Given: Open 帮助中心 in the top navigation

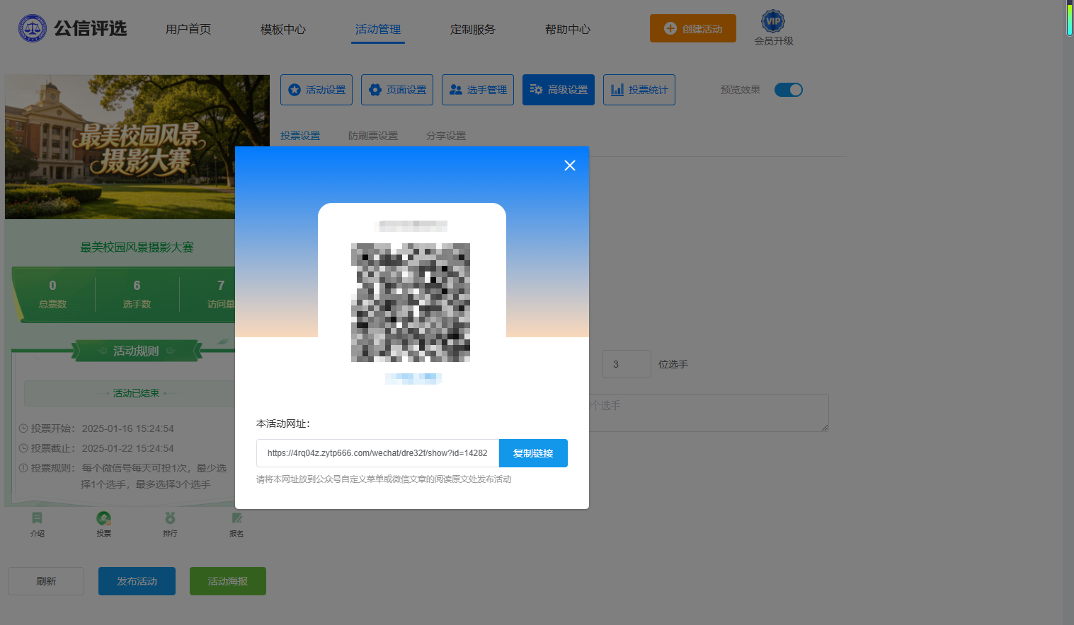Looking at the screenshot, I should [568, 29].
